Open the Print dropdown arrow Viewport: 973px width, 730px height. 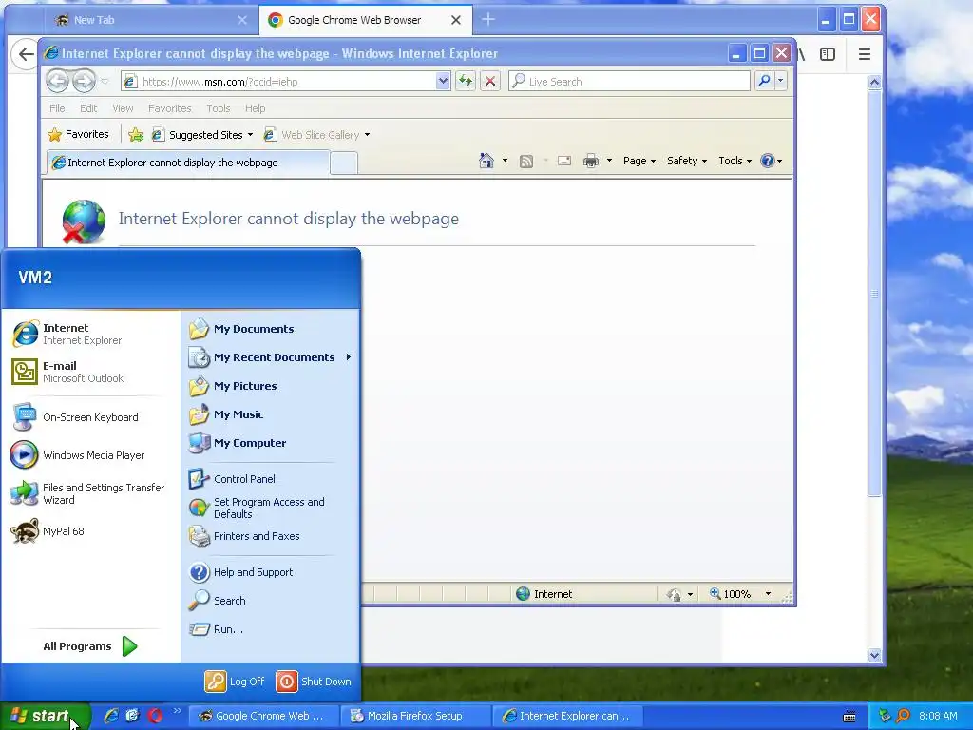point(609,161)
